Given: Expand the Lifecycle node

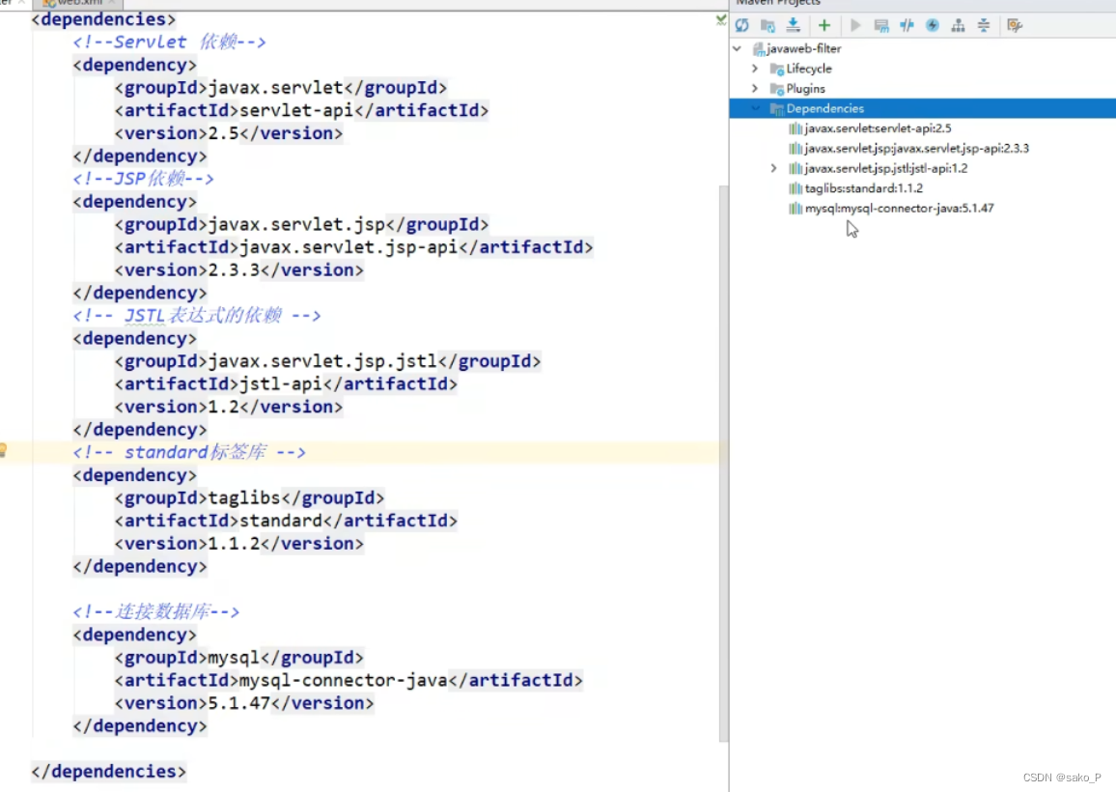Looking at the screenshot, I should [755, 69].
